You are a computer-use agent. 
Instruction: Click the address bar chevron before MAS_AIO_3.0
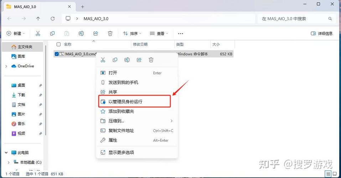pos(77,19)
